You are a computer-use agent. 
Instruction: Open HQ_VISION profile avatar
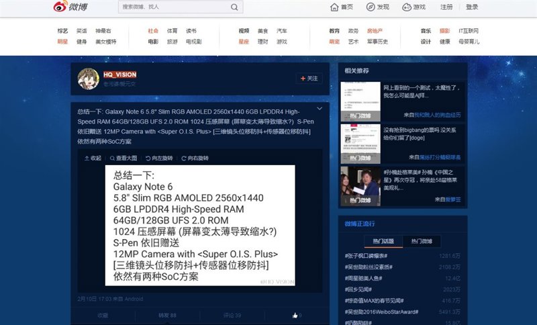(x=89, y=79)
